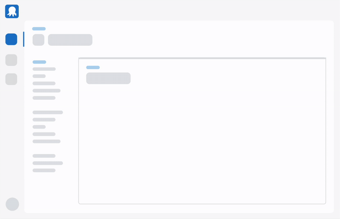Image resolution: width=340 pixels, height=219 pixels.
Task: Select the first item of the third side menu group
Action: pyautogui.click(x=44, y=156)
